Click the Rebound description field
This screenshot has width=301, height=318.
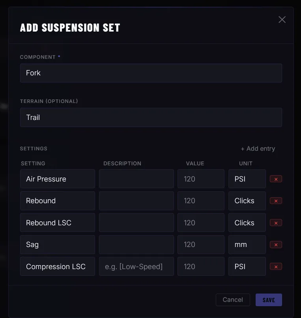tap(136, 201)
